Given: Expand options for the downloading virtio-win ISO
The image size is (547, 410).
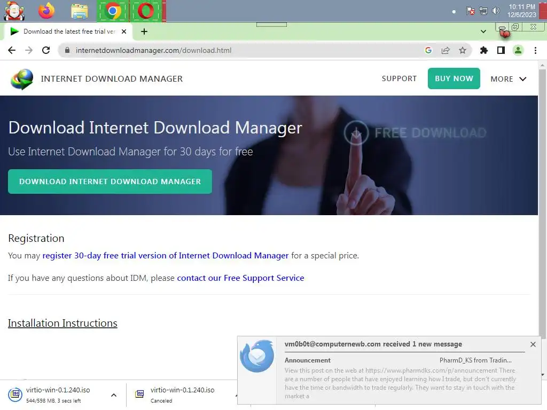Looking at the screenshot, I should click(x=114, y=395).
